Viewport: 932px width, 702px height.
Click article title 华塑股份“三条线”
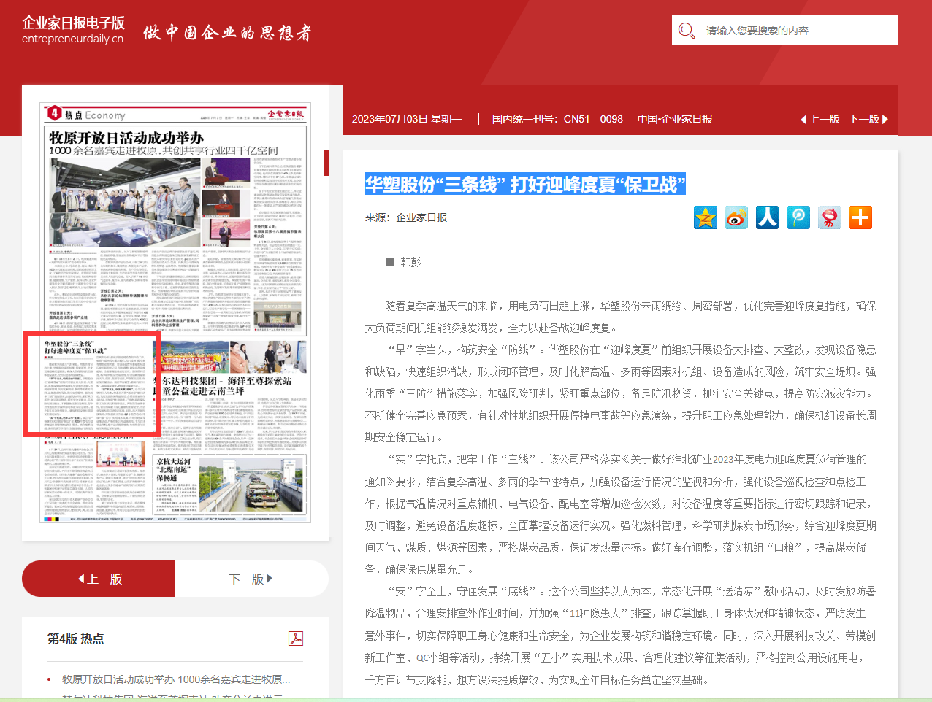tap(525, 185)
